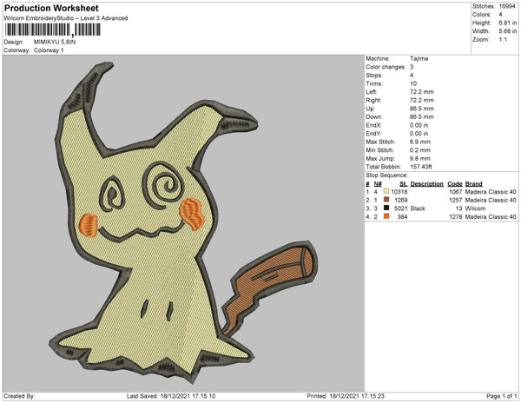521x403 pixels.
Task: Click the "Trims:" label
Action: coord(374,83)
